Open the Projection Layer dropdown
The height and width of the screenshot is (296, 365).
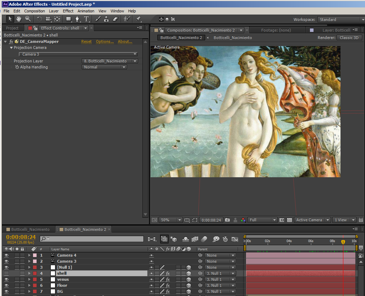110,61
